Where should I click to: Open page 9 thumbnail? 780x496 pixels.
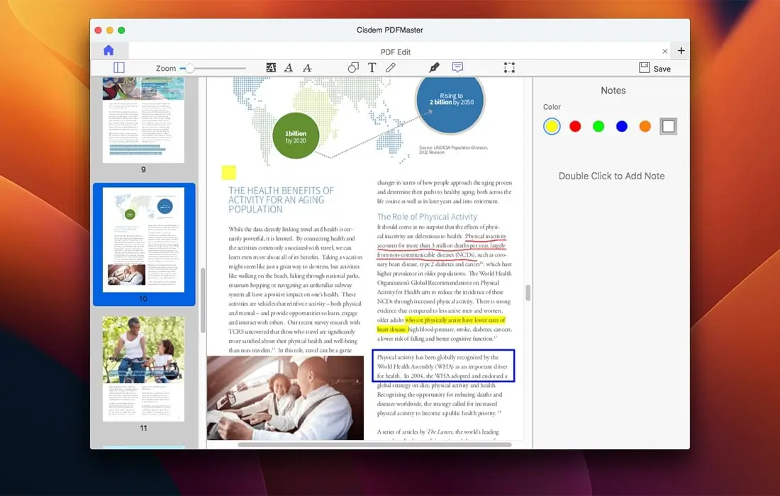point(143,120)
